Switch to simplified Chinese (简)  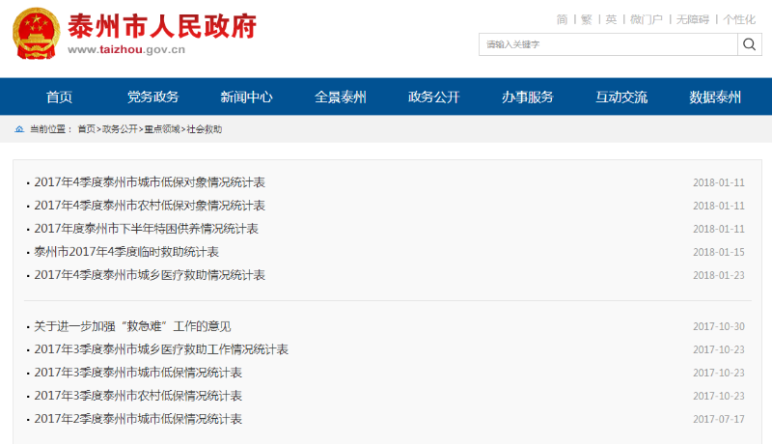point(563,19)
